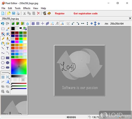The width and height of the screenshot is (132, 119).
Task: Expand the line style dropdown
Action: click(x=5, y=72)
